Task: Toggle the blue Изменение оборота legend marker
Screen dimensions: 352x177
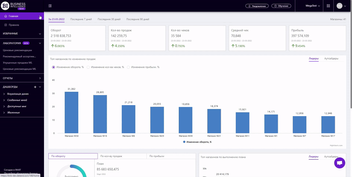Action: tap(185, 142)
